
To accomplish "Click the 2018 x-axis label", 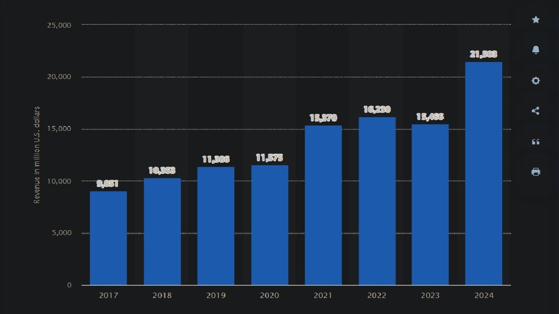I will pos(162,296).
